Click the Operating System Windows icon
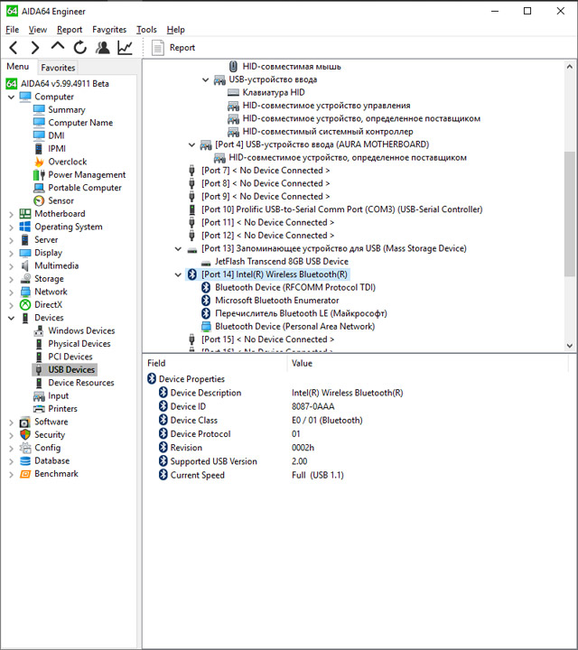Image resolution: width=578 pixels, height=650 pixels. (x=25, y=227)
